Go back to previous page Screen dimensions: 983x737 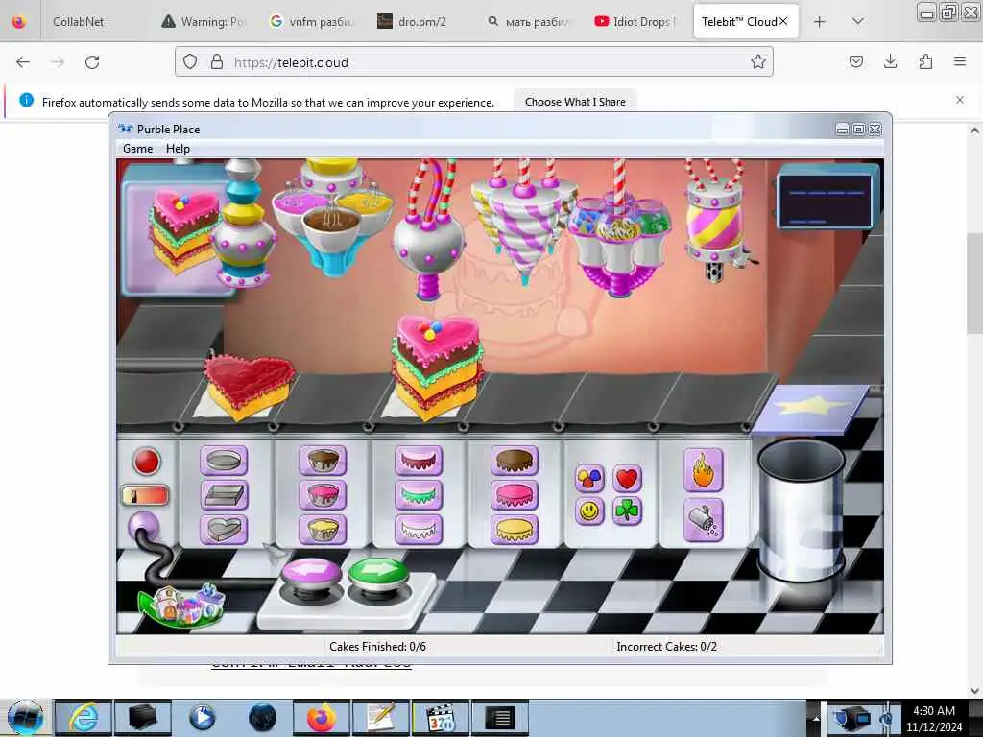pyautogui.click(x=23, y=62)
